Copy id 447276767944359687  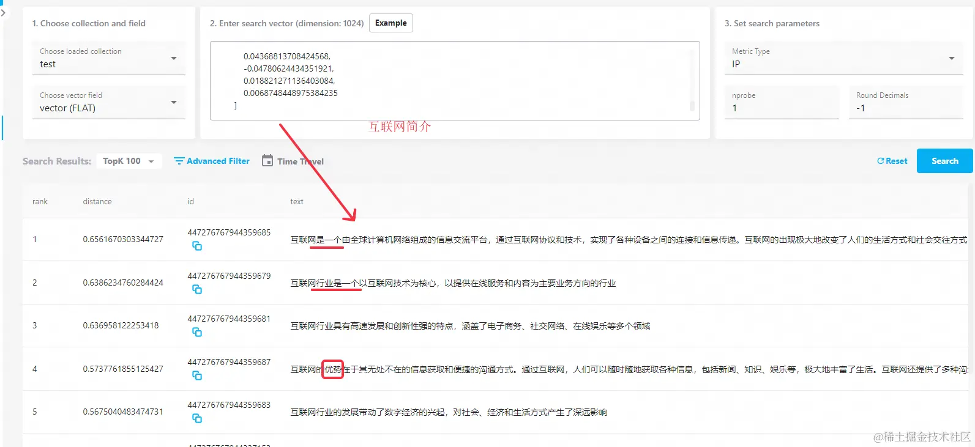(x=197, y=375)
